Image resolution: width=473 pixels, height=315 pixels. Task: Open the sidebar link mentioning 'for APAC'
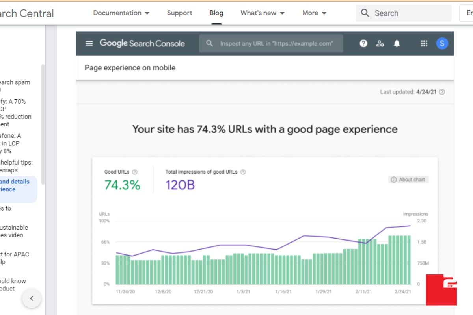[x=15, y=258]
